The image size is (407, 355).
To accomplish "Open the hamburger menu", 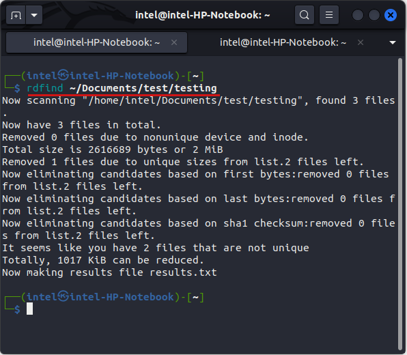I will pos(329,15).
